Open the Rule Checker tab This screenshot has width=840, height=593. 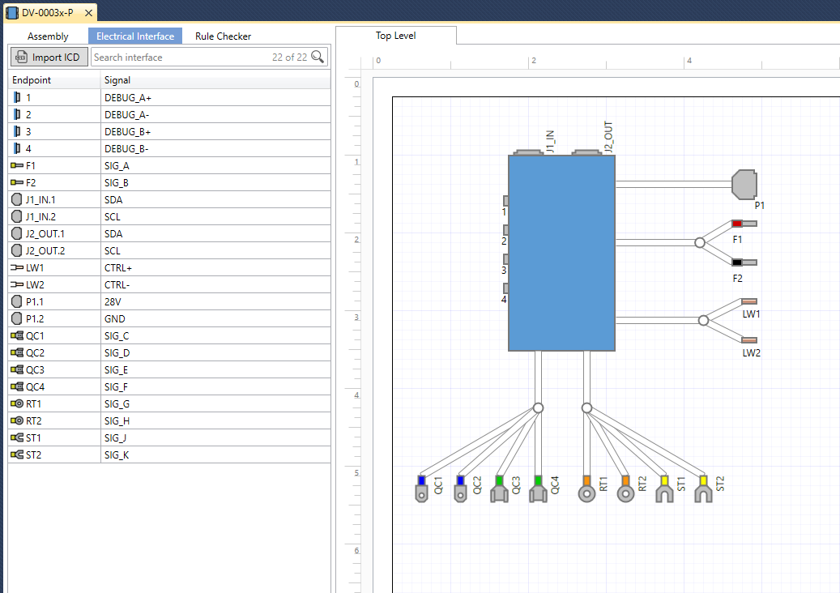pyautogui.click(x=223, y=36)
